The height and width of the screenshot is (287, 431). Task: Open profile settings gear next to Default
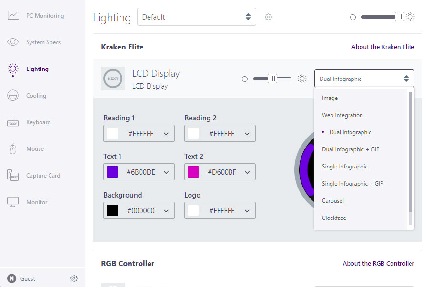(x=268, y=17)
